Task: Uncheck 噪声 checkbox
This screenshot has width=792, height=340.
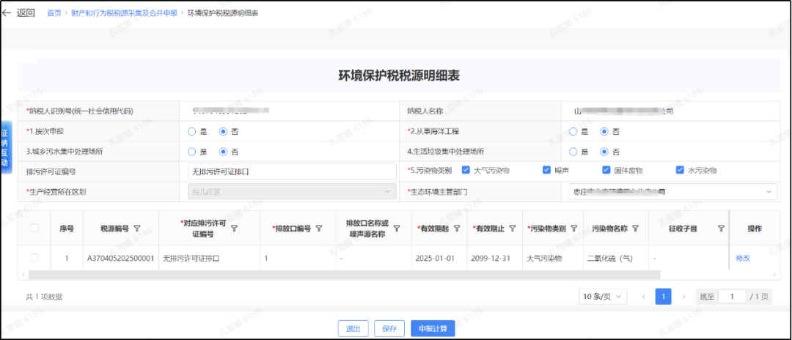Action: (546, 171)
